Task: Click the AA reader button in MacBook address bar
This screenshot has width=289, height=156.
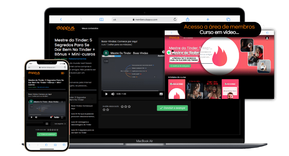Action: coord(115,19)
